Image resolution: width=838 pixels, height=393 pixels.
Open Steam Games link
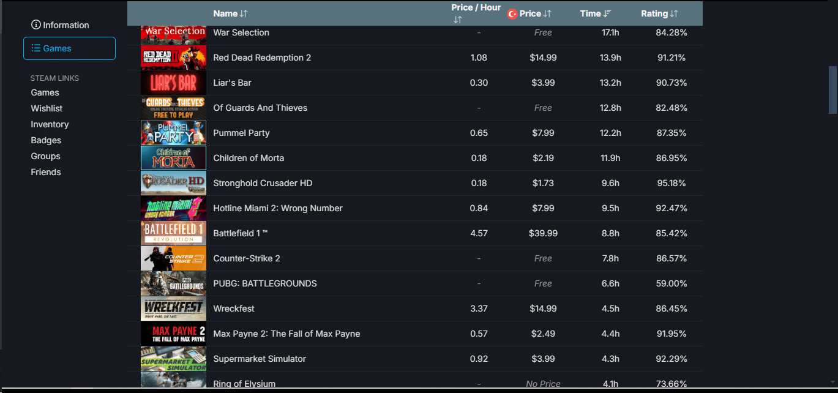pyautogui.click(x=45, y=92)
